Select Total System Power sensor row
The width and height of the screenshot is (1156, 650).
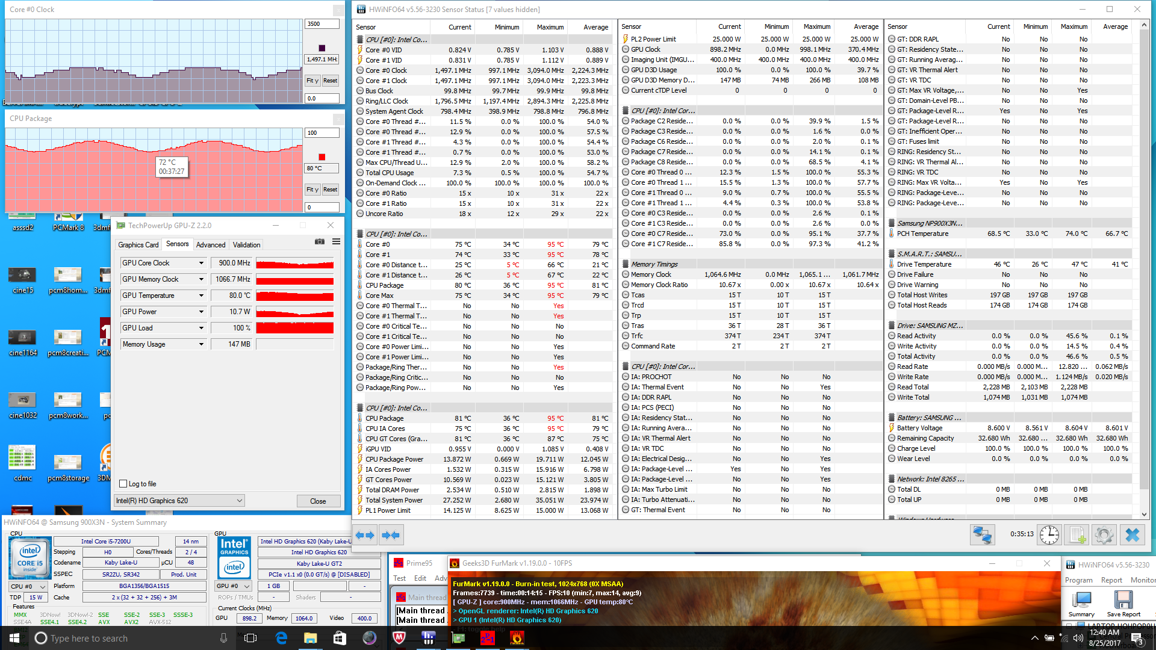click(484, 501)
